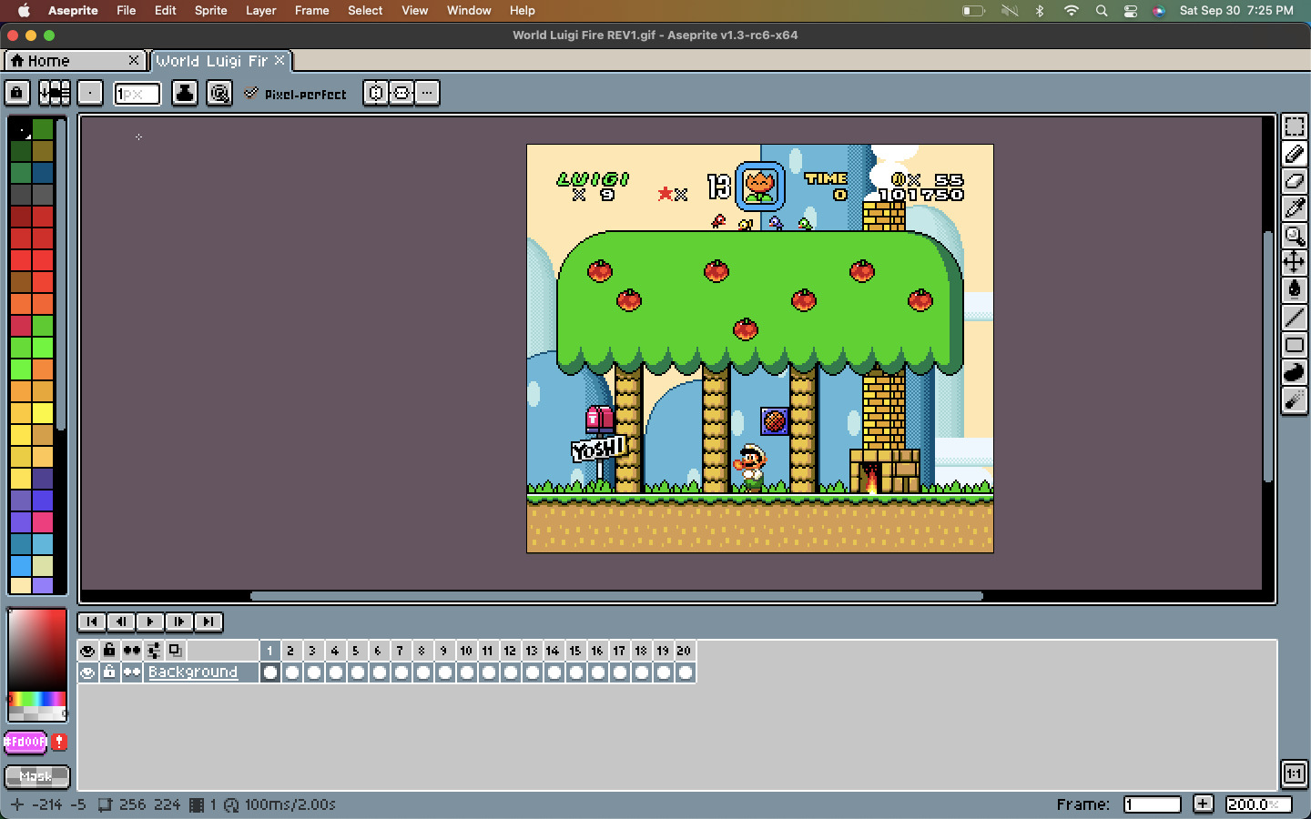
Task: Open the File menu
Action: click(x=127, y=10)
